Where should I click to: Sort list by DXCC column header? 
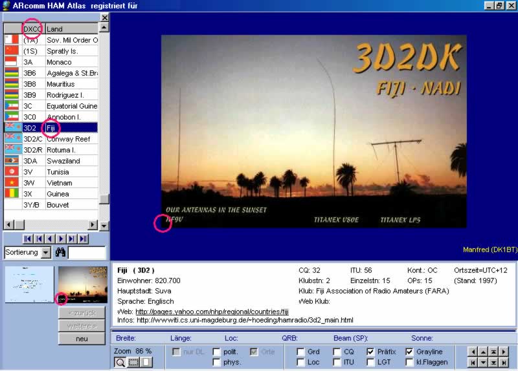(x=34, y=28)
